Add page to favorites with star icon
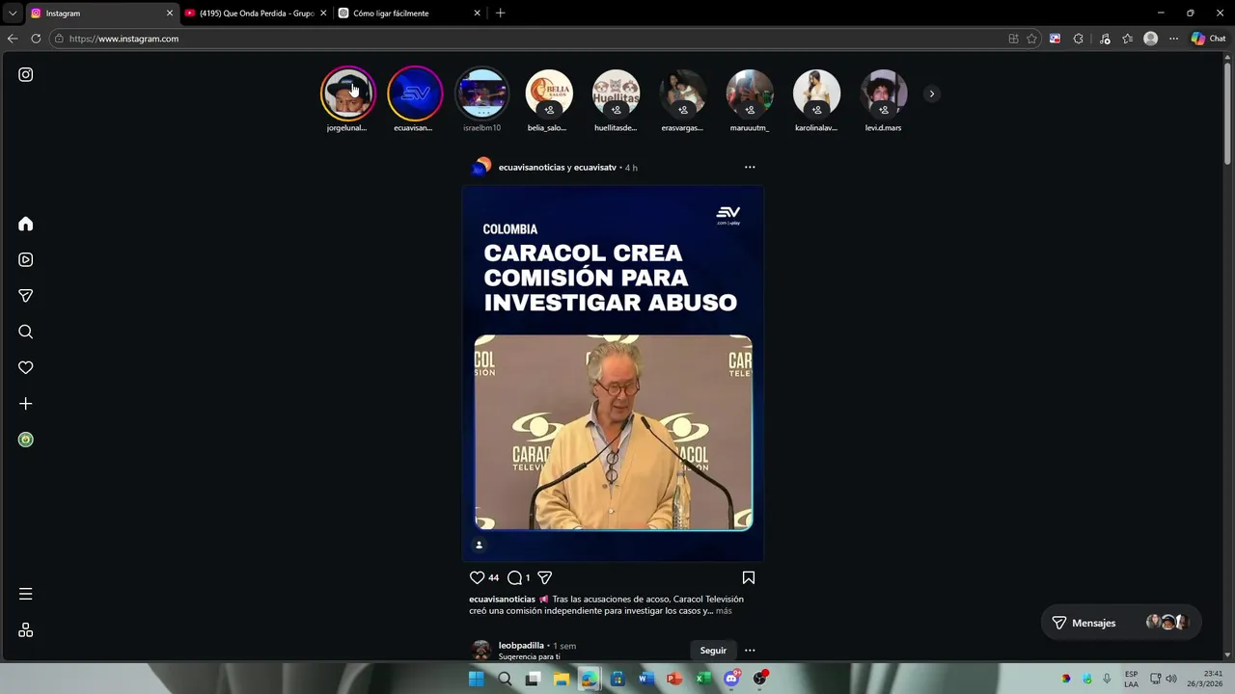Screen dimensions: 1235x694 [x=1031, y=39]
